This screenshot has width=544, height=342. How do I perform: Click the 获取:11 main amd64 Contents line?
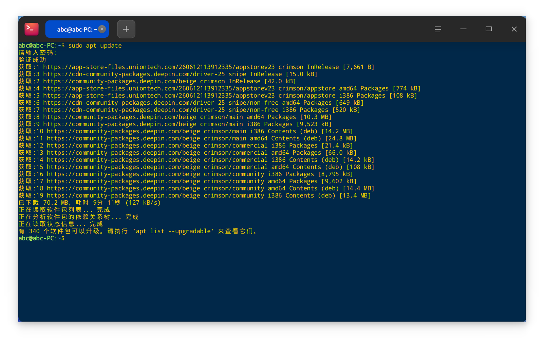pos(188,138)
